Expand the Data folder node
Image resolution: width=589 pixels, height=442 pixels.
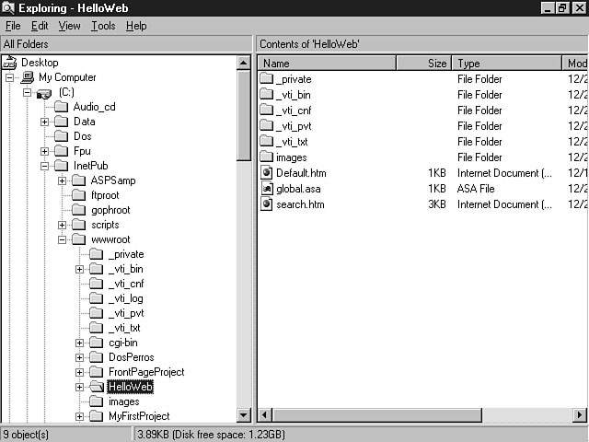pyautogui.click(x=45, y=122)
